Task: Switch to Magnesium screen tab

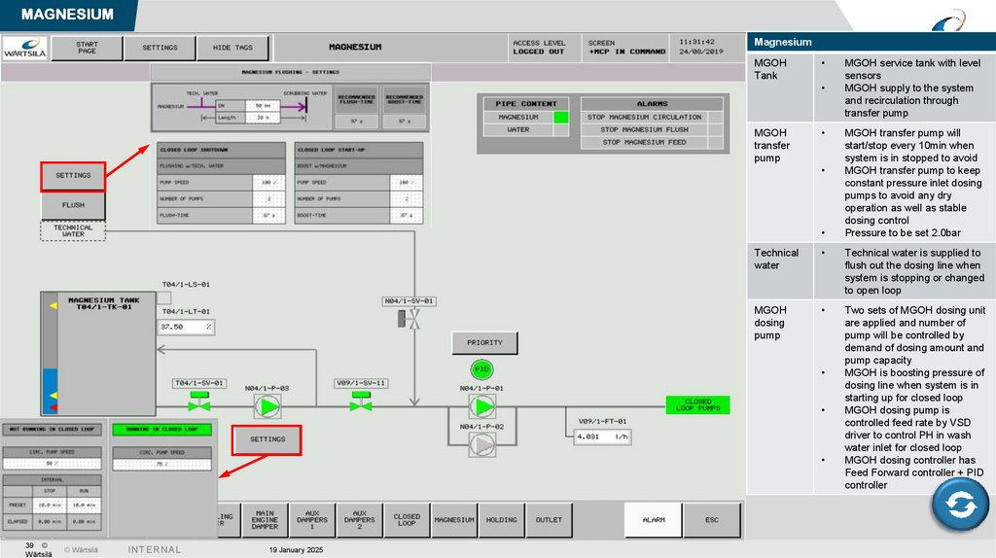Action: (x=454, y=520)
